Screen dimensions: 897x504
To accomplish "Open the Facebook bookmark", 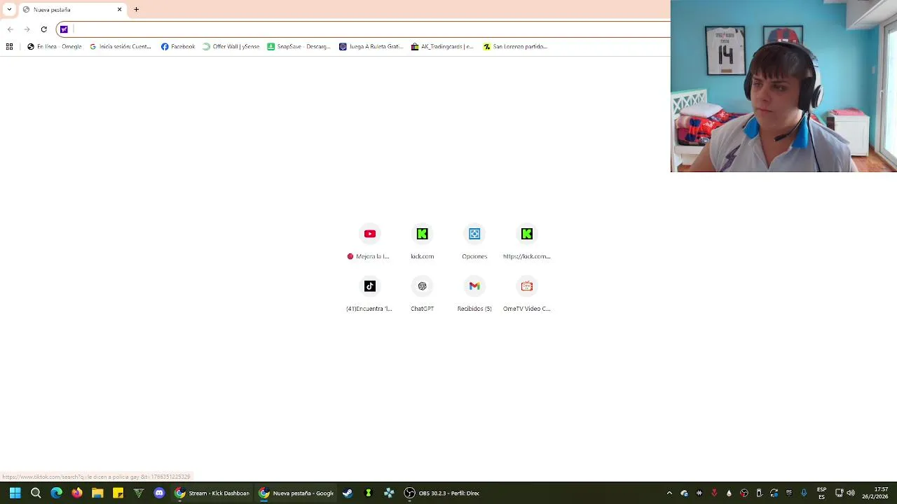I will [178, 47].
